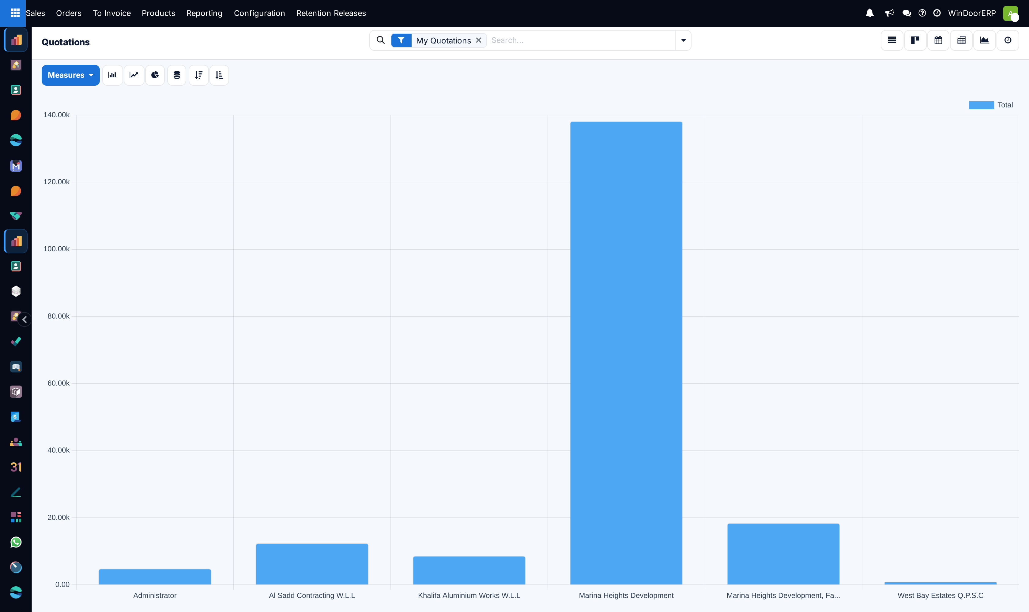The image size is (1029, 612).
Task: Toggle ascending sort order
Action: pos(219,75)
